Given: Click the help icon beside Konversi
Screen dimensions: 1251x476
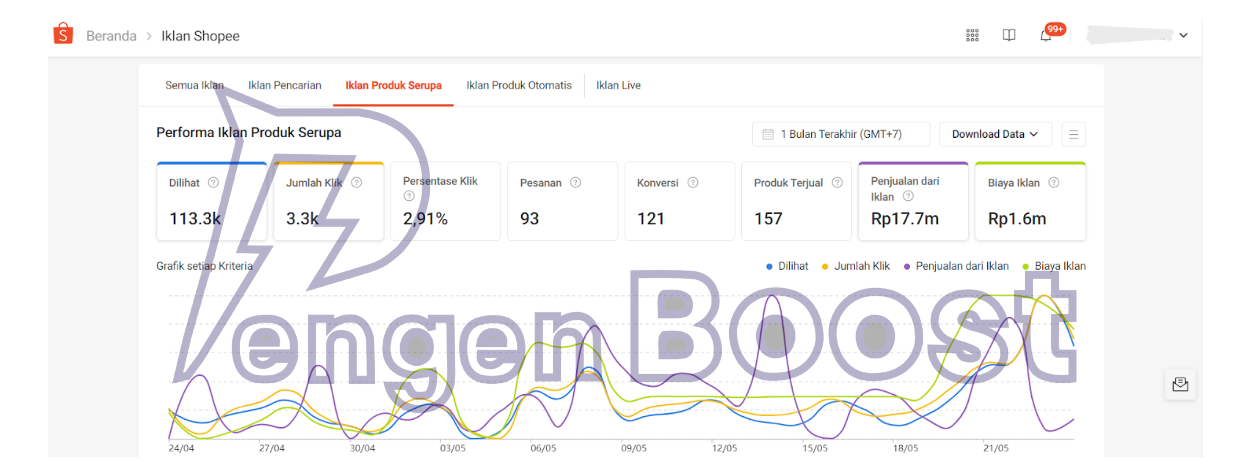Looking at the screenshot, I should (x=693, y=183).
